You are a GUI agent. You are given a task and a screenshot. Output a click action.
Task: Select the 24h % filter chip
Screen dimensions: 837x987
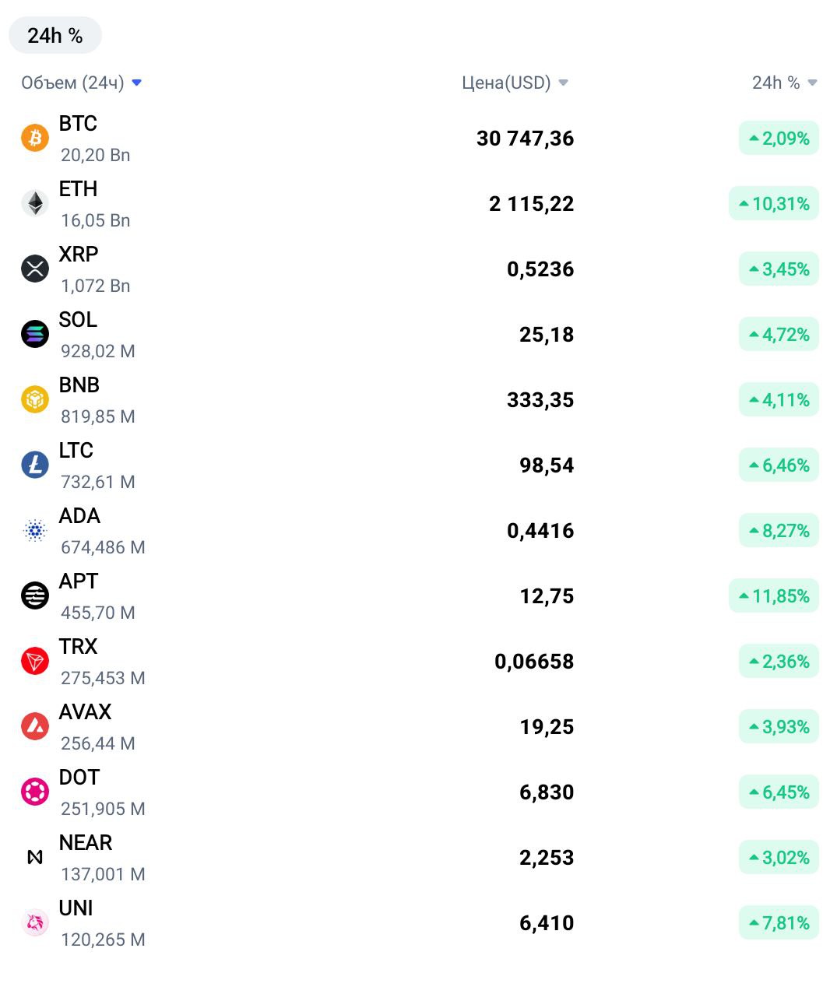click(55, 36)
